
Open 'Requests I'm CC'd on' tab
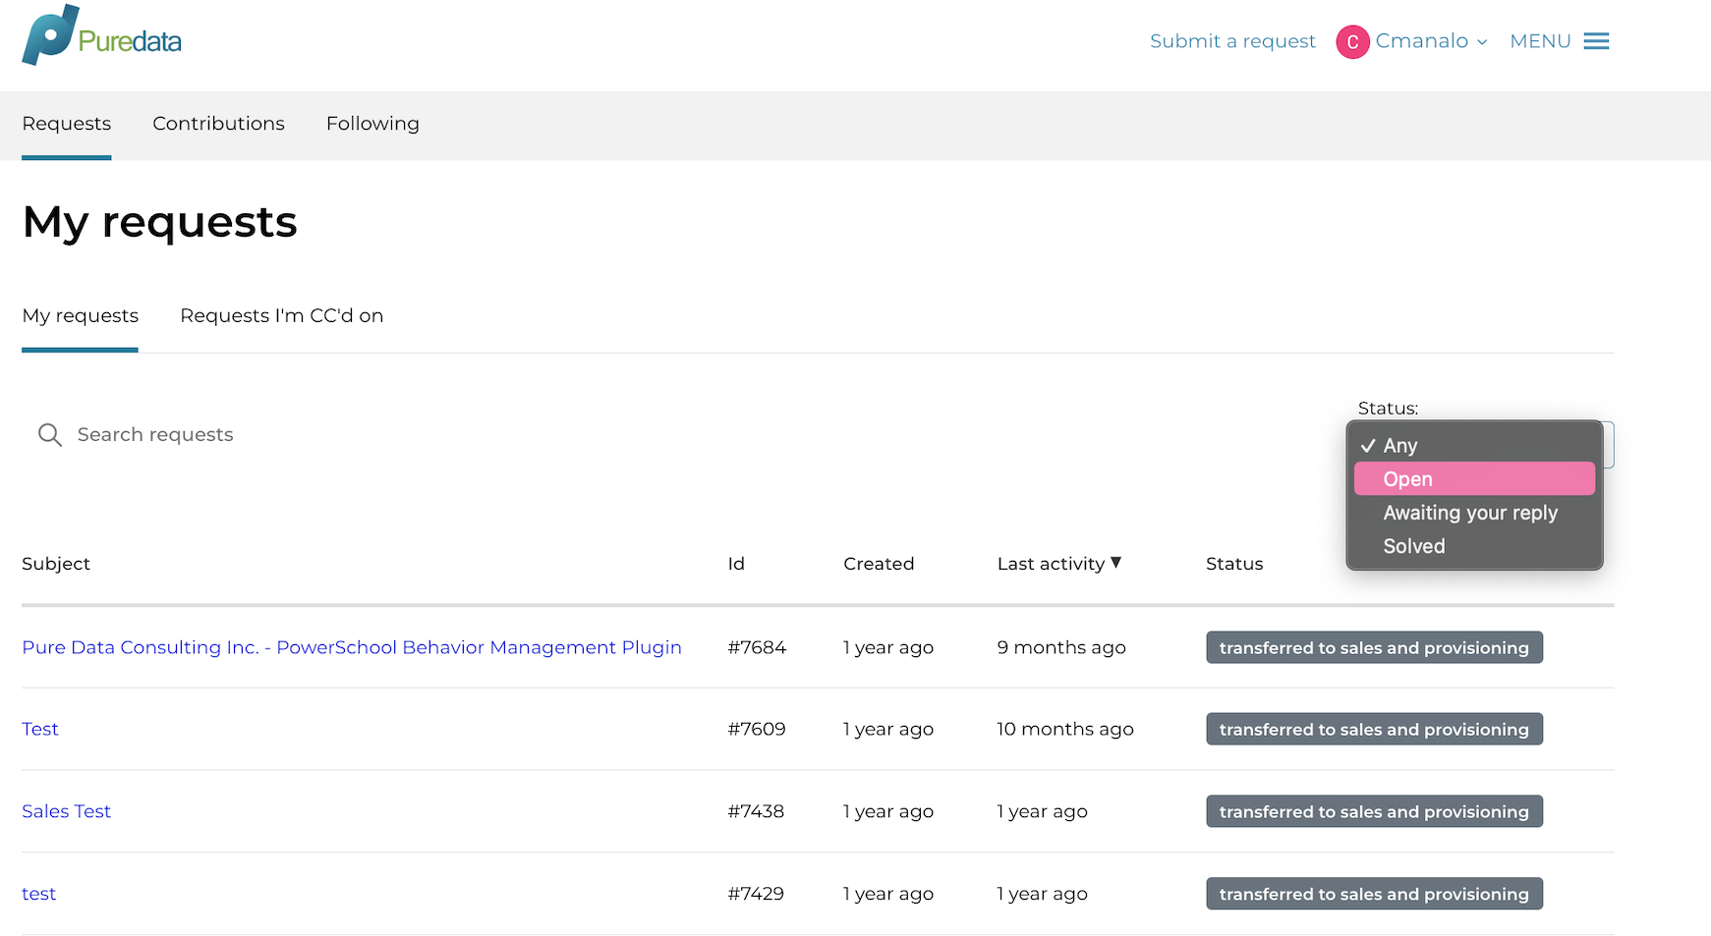281,315
